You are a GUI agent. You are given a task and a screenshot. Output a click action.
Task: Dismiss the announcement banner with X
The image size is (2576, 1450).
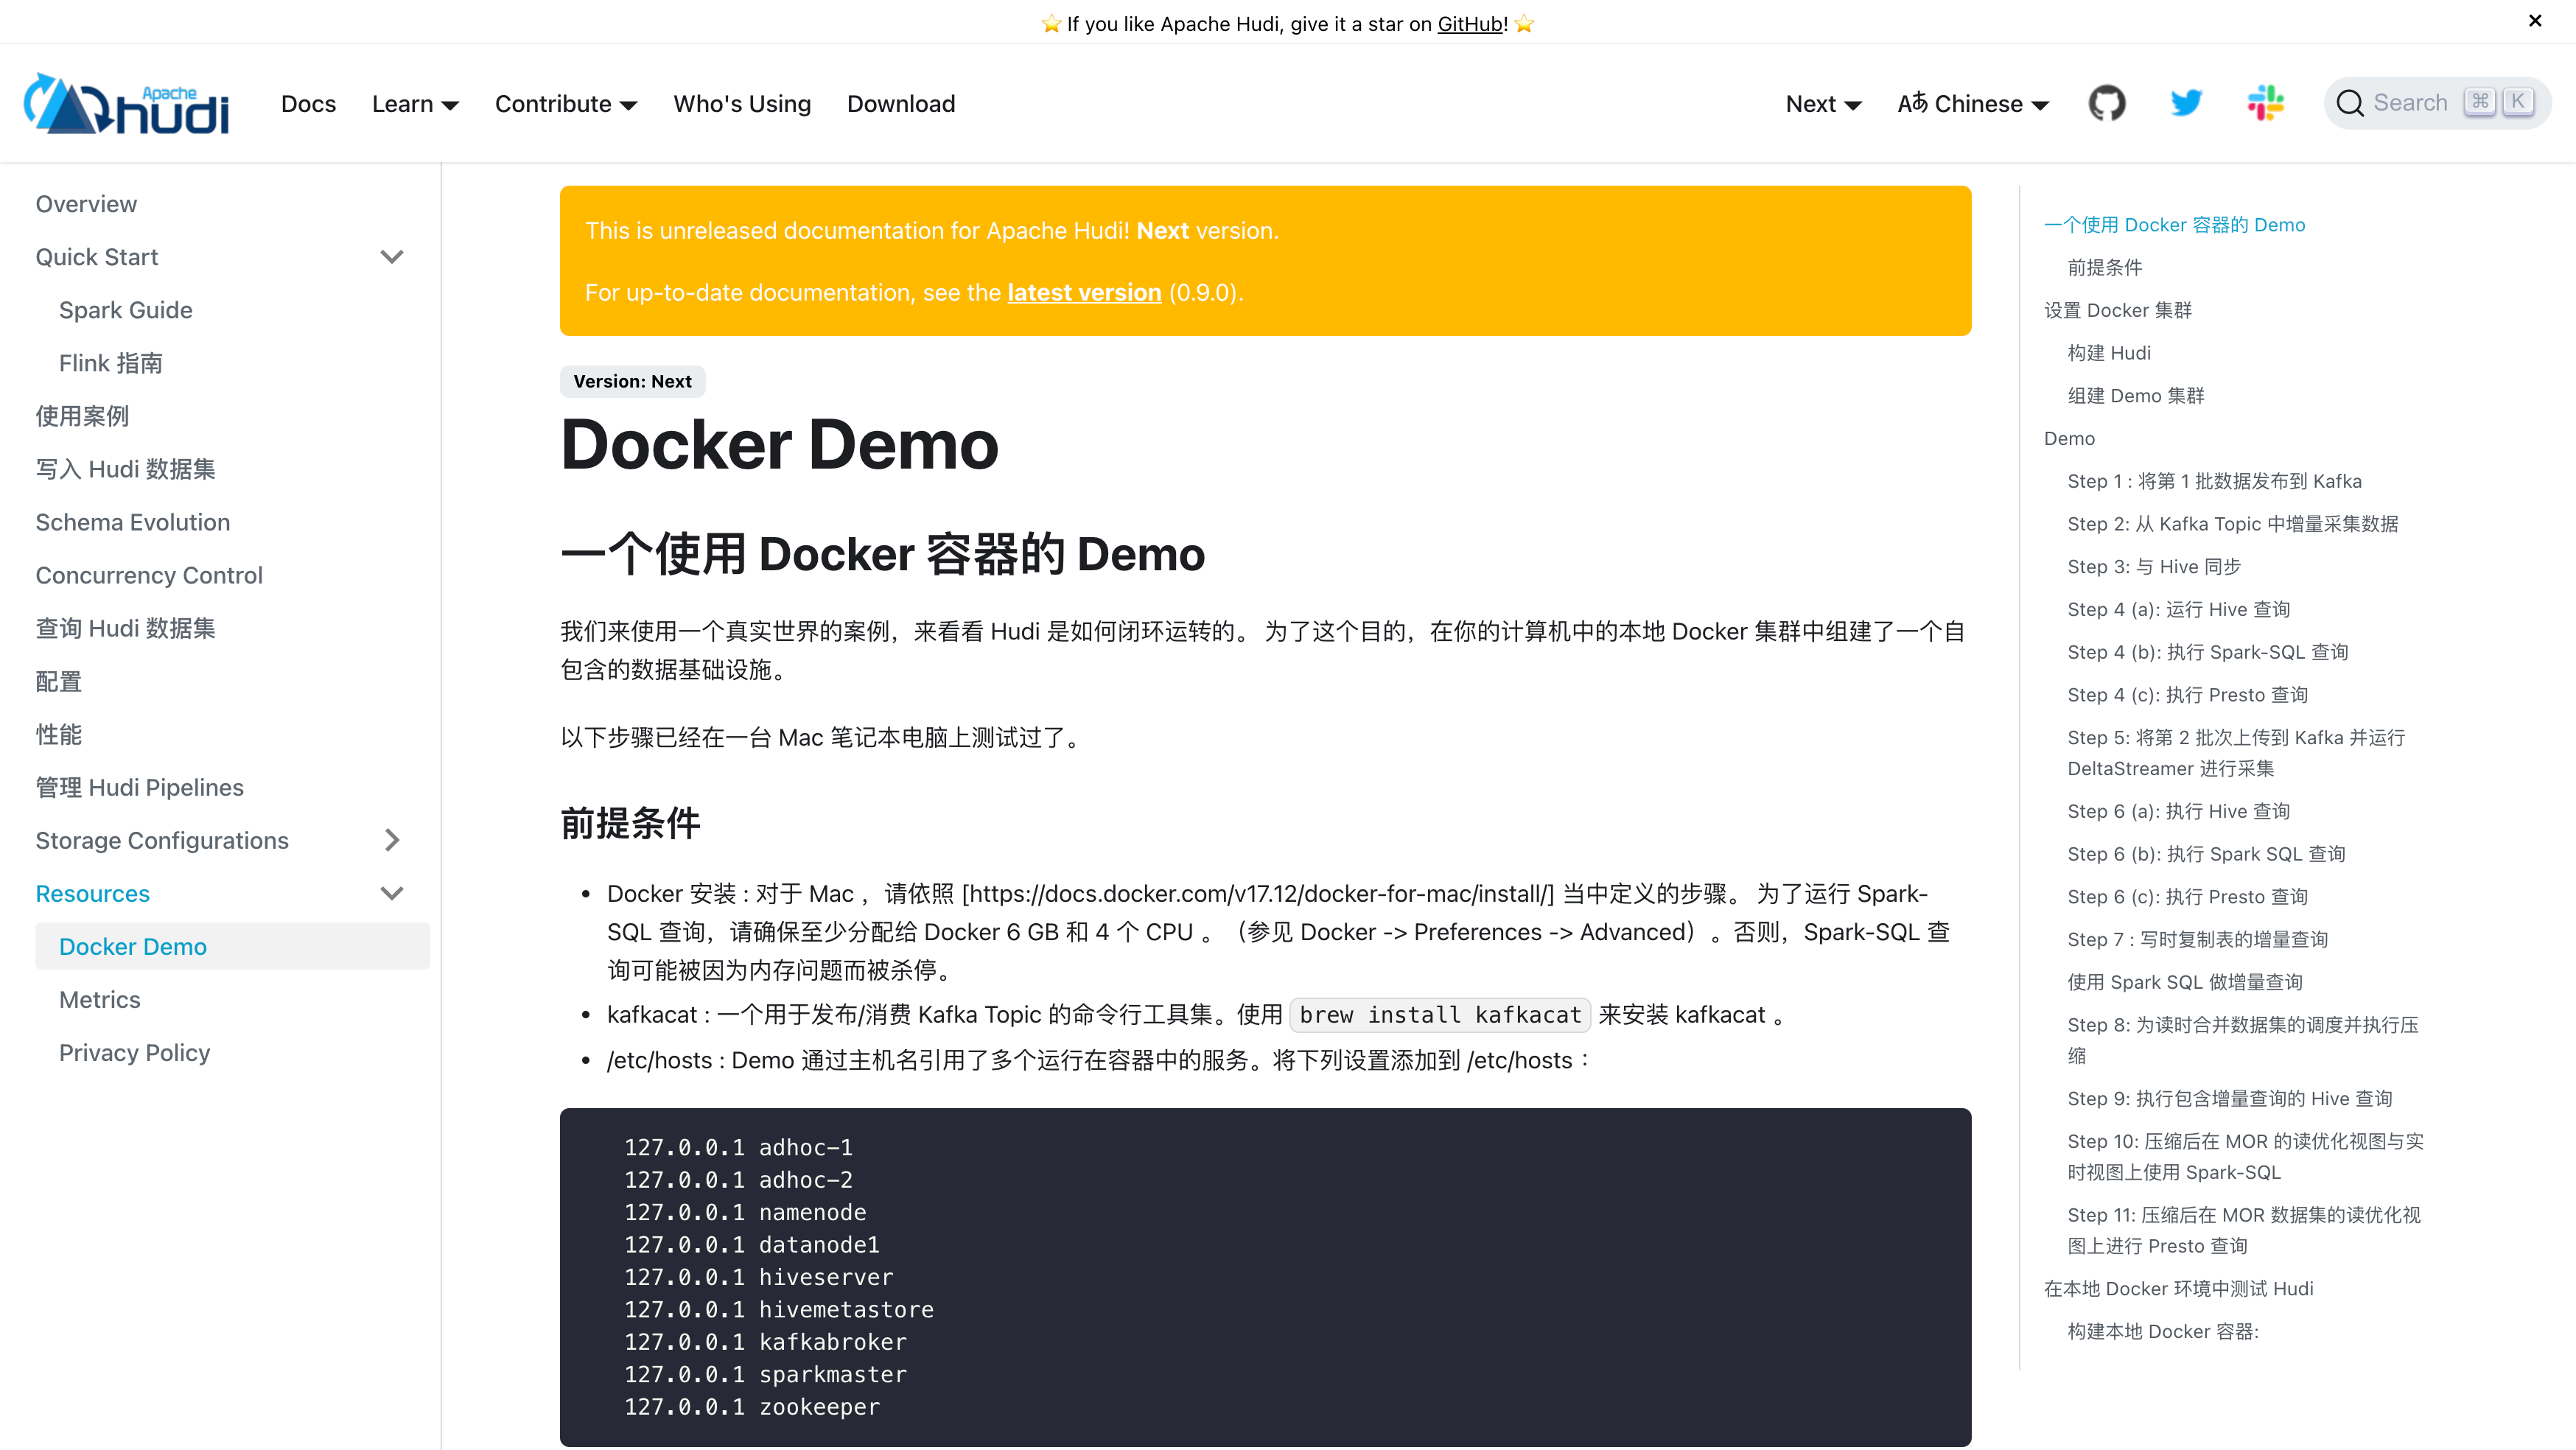(2535, 21)
